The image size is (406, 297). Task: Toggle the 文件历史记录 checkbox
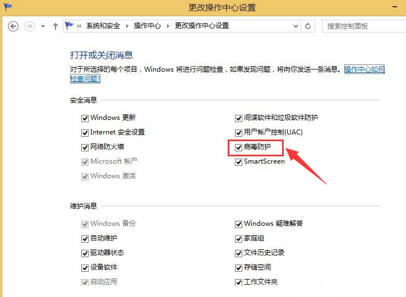tap(238, 253)
